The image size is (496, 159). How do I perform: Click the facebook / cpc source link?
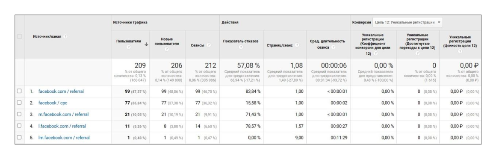pos(53,103)
